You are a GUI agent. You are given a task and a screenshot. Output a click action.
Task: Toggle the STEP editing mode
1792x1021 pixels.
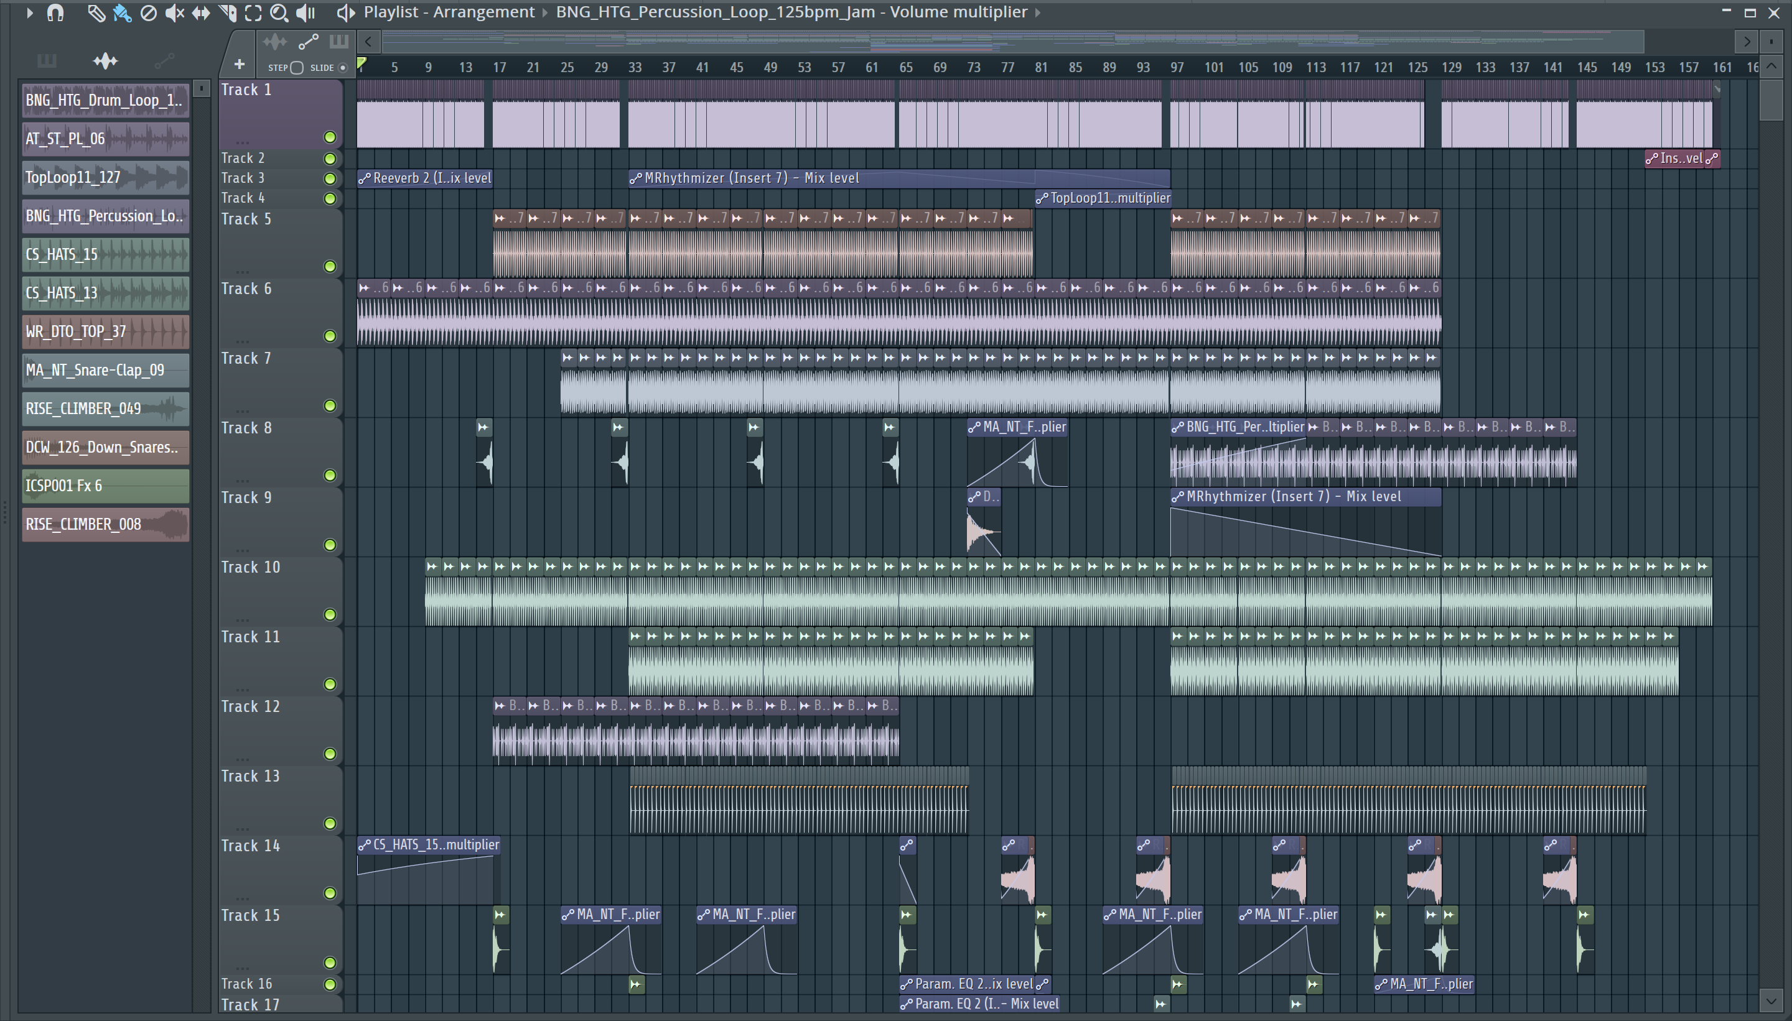[x=297, y=67]
